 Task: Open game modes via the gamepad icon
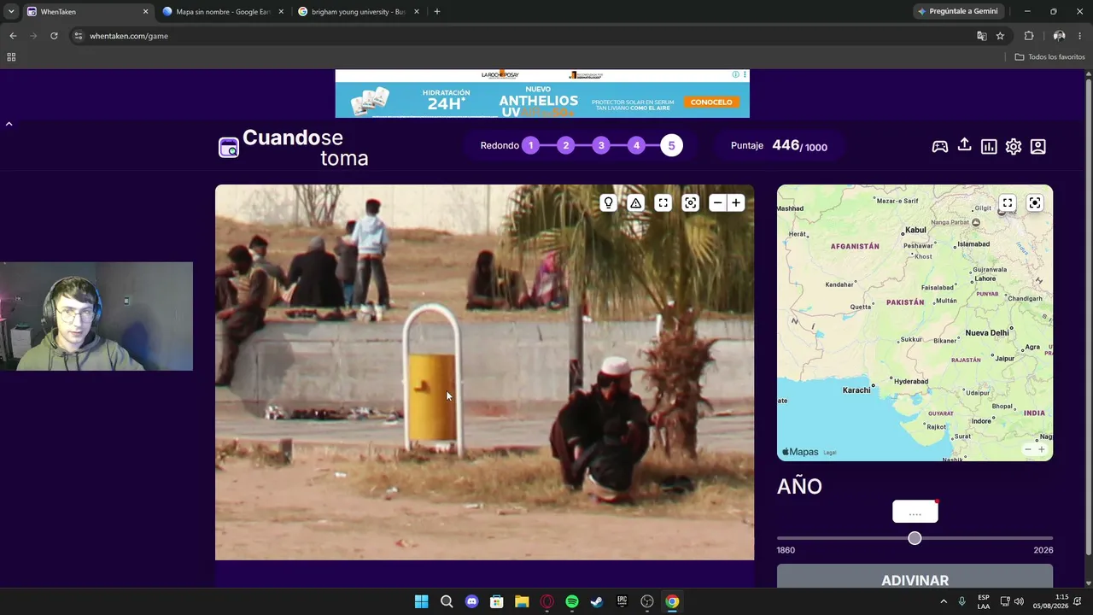(939, 146)
